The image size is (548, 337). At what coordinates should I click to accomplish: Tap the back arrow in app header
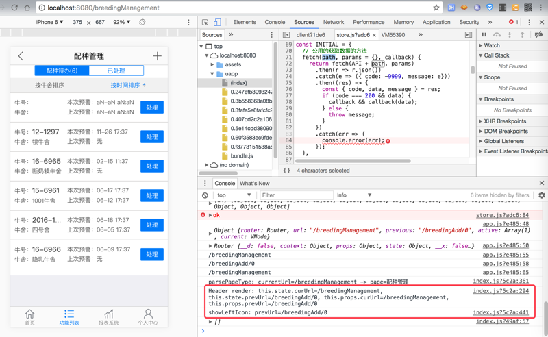(x=21, y=56)
